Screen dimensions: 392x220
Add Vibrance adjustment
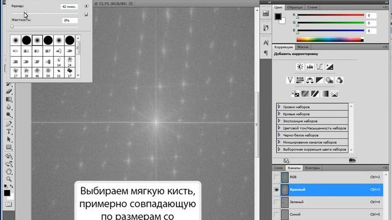290,80
